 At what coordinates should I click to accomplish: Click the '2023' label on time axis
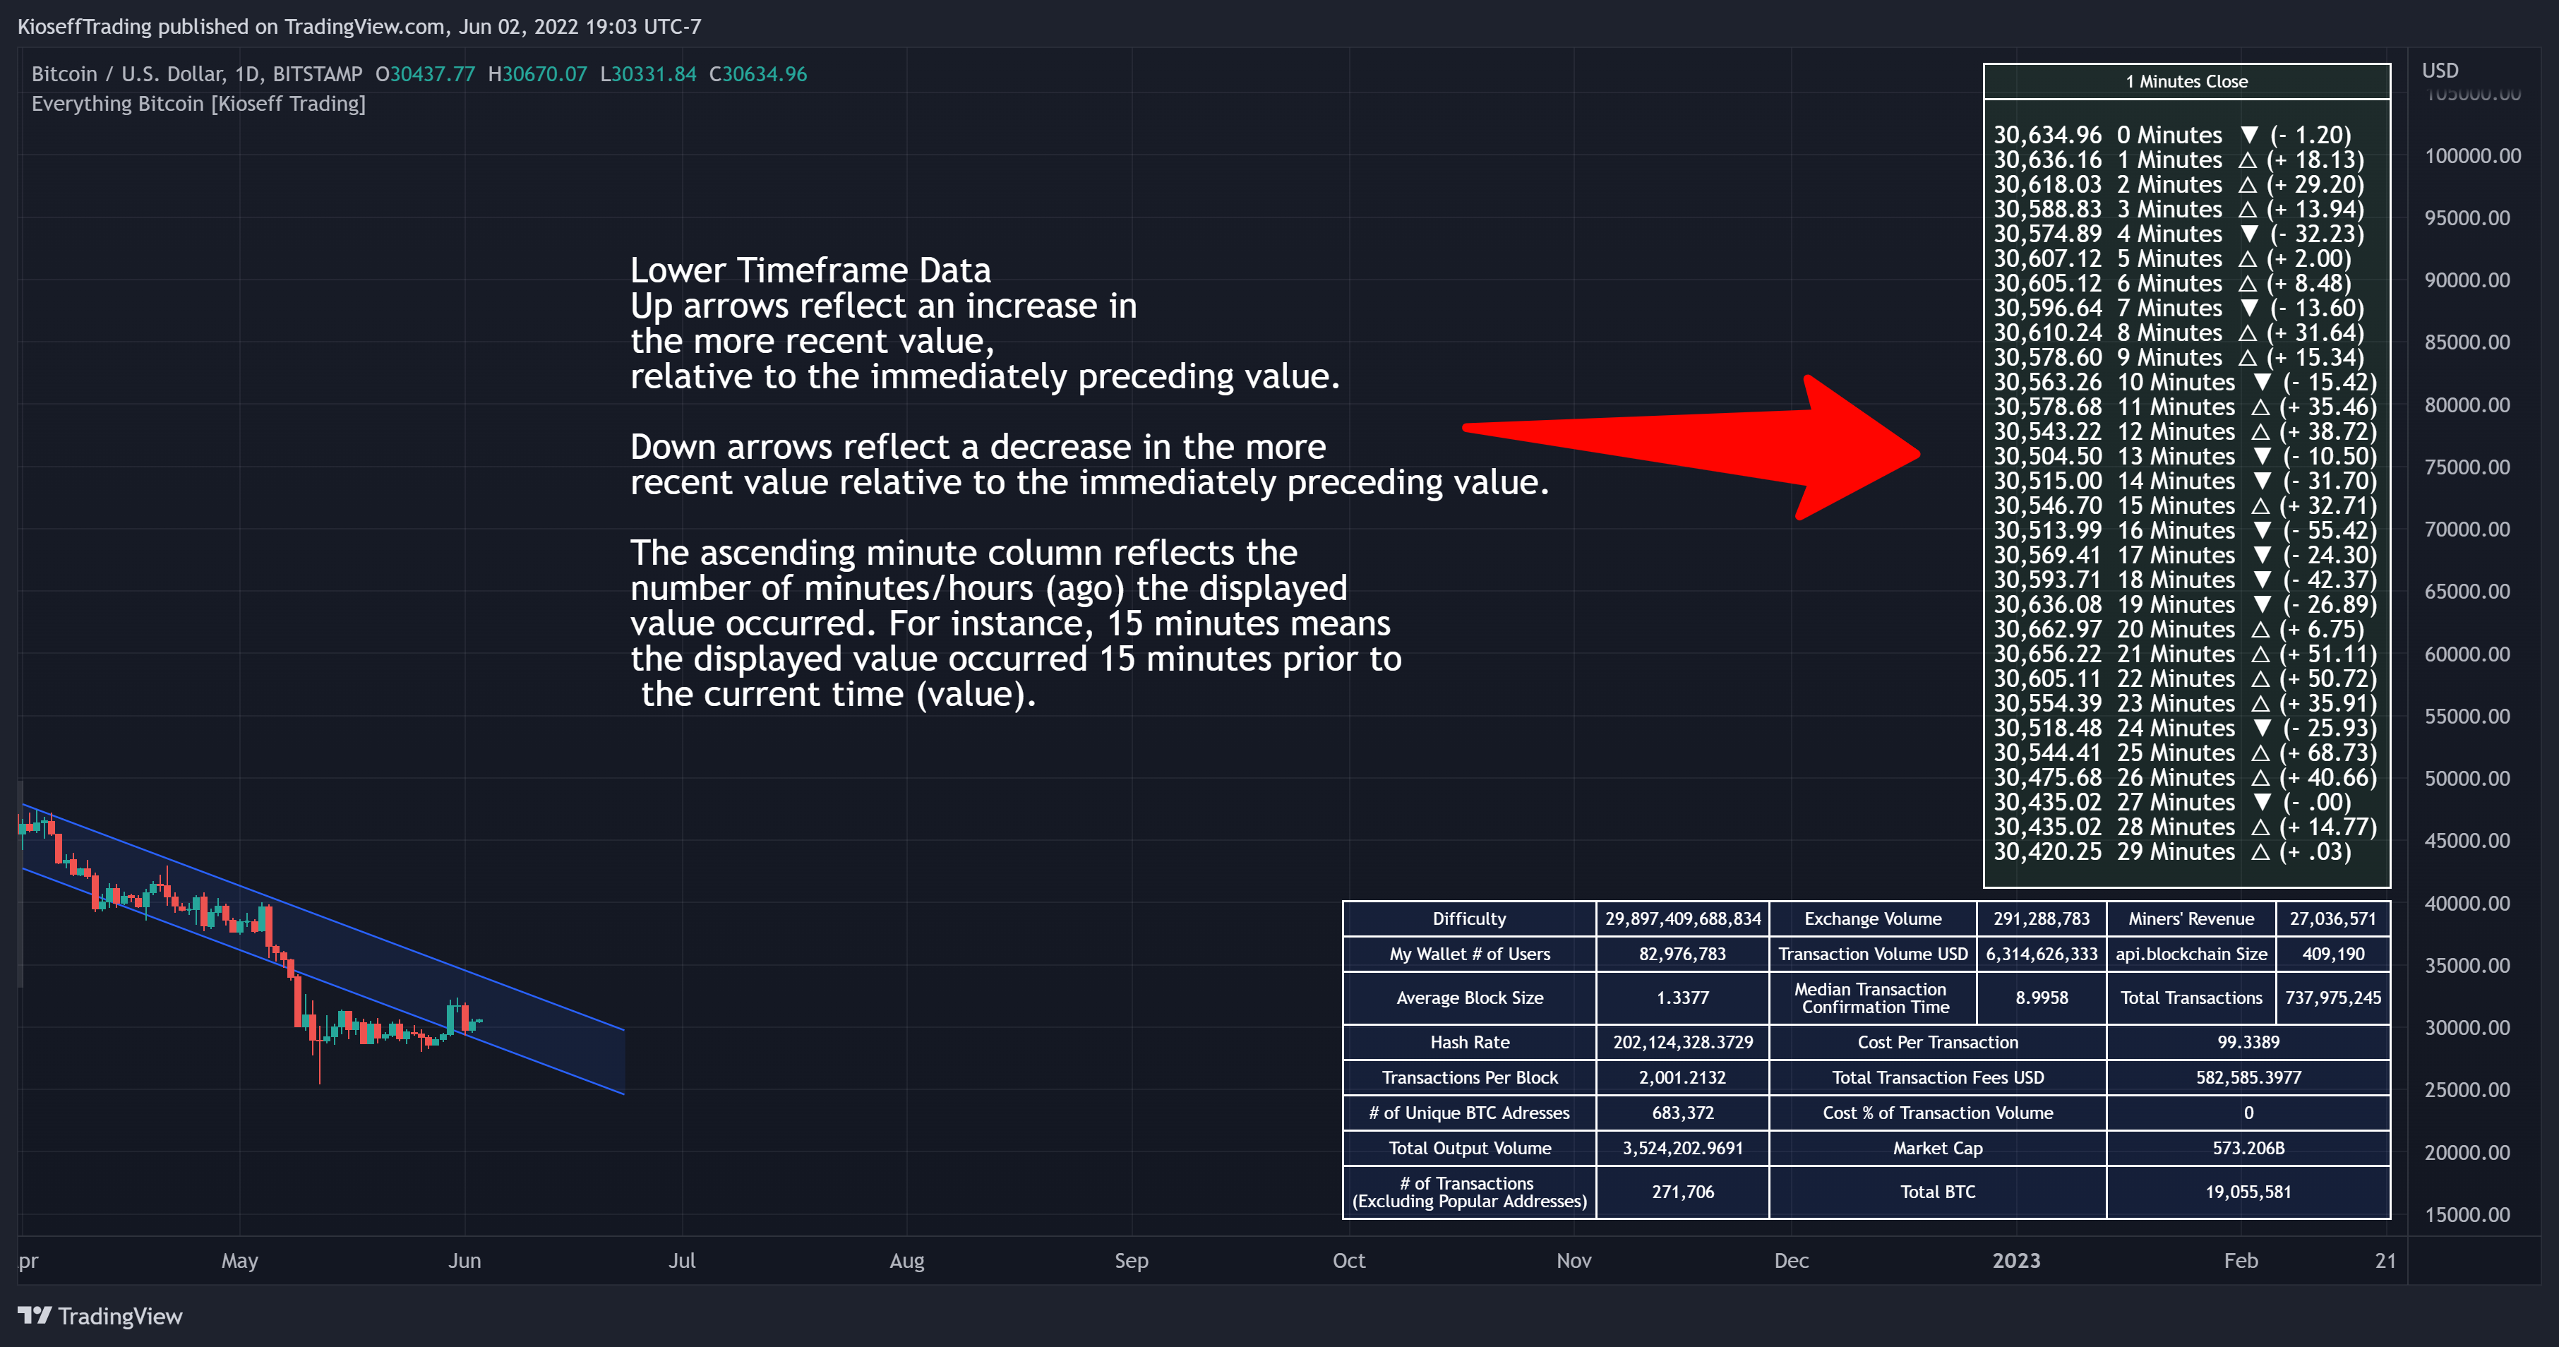click(x=2015, y=1261)
